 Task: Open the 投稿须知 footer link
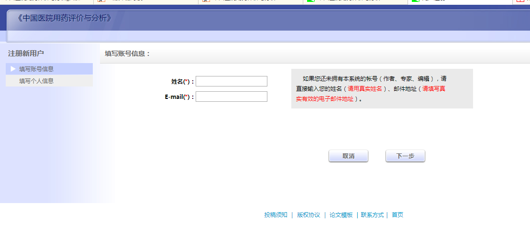(276, 215)
